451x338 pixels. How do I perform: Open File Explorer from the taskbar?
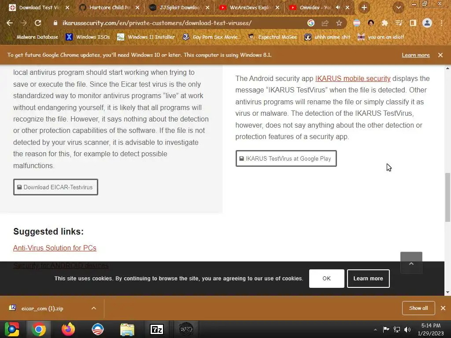click(x=127, y=329)
